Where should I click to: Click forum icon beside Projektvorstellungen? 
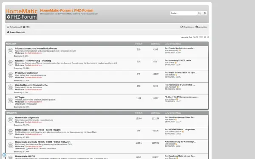(10, 75)
